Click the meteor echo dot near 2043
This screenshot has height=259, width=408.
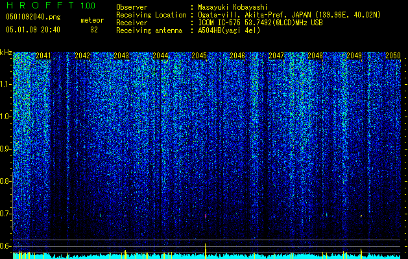click(125, 216)
